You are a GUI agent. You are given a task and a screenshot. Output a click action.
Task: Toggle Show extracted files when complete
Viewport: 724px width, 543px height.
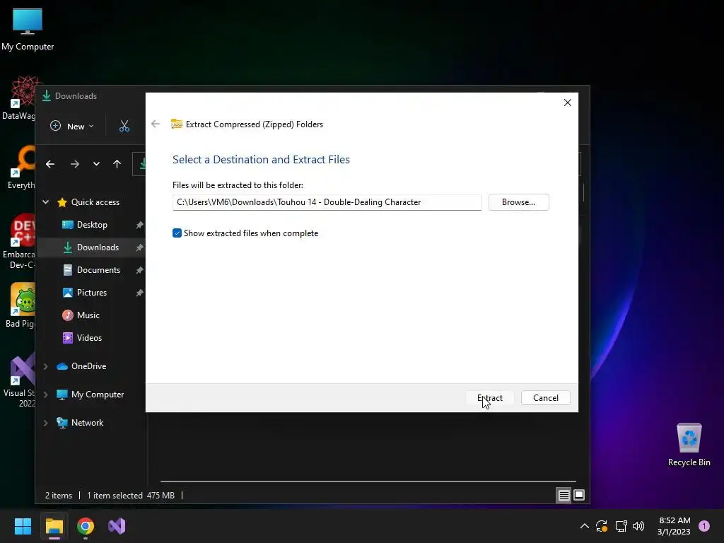(x=177, y=233)
